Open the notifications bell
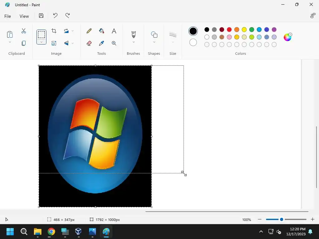 click(311, 232)
